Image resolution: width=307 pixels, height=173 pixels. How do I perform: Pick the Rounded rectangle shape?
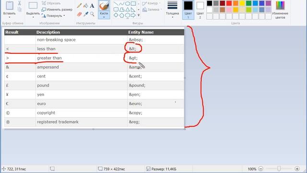click(116, 9)
